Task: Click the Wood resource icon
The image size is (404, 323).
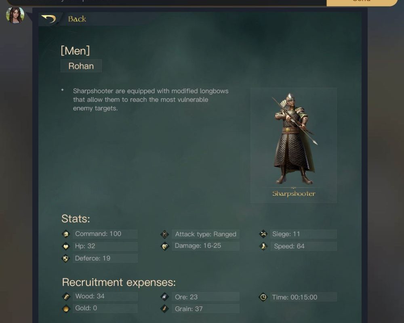Action: click(x=66, y=296)
